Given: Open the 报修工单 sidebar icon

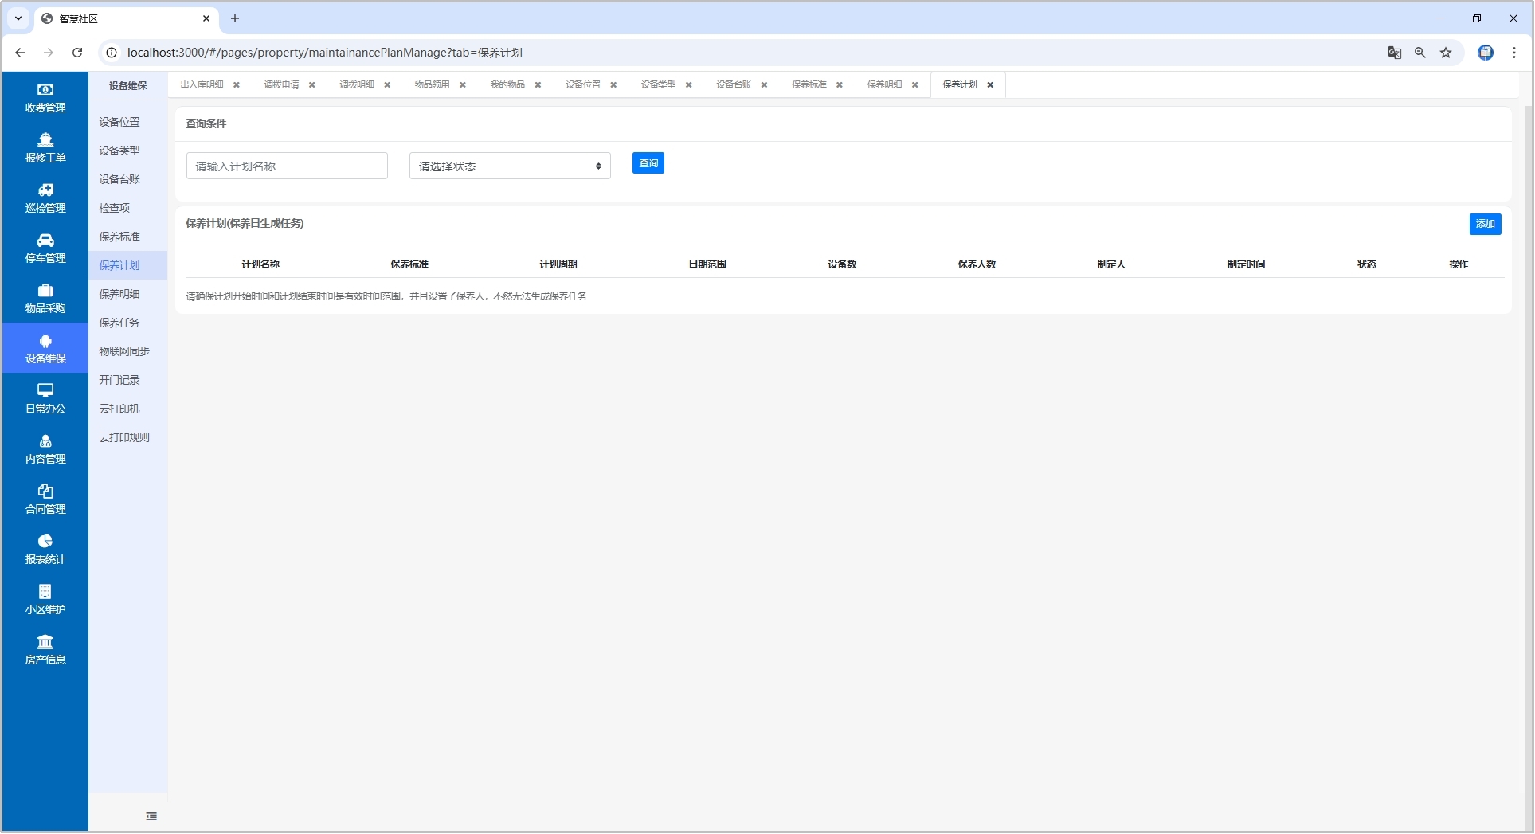Looking at the screenshot, I should pos(45,140).
